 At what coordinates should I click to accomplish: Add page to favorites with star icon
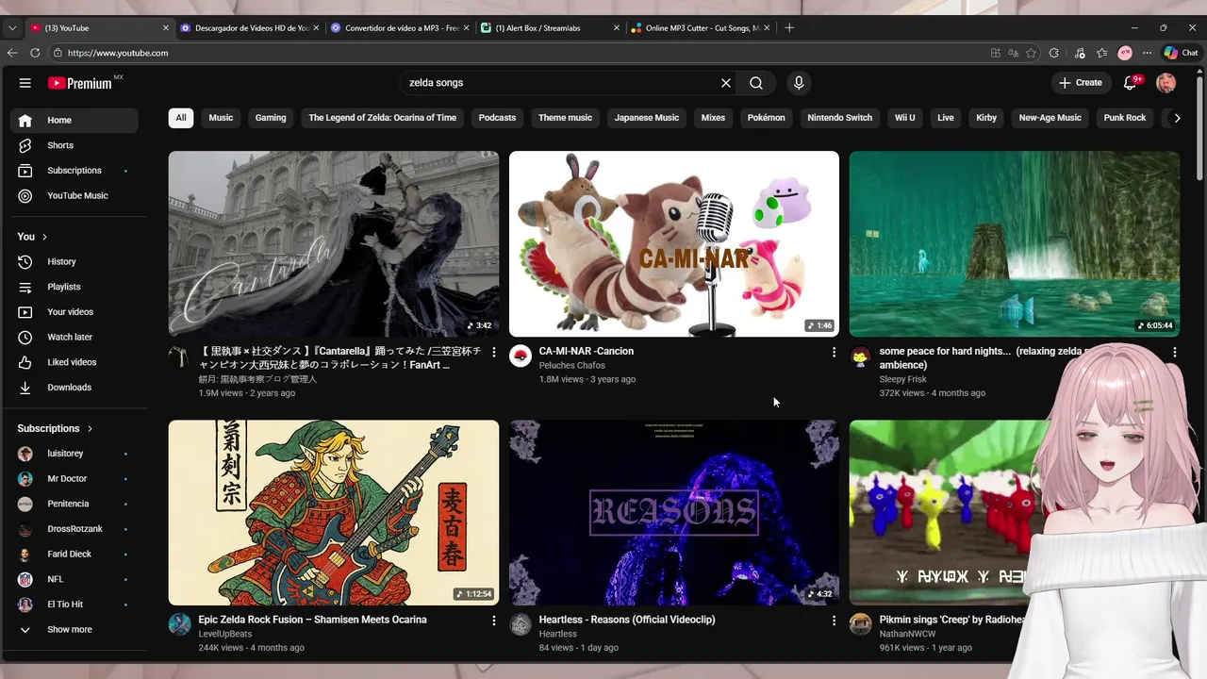(1032, 53)
